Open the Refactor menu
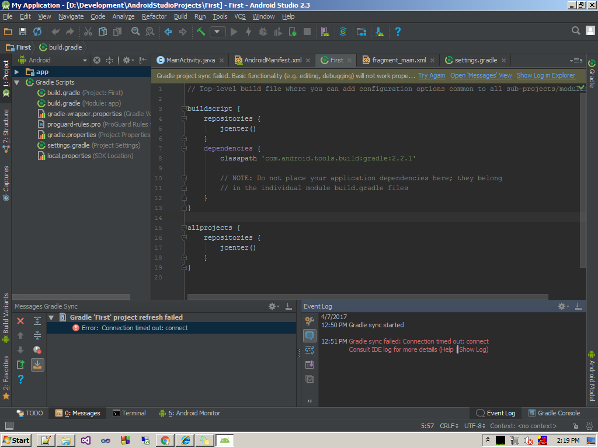This screenshot has height=448, width=598. coord(154,16)
